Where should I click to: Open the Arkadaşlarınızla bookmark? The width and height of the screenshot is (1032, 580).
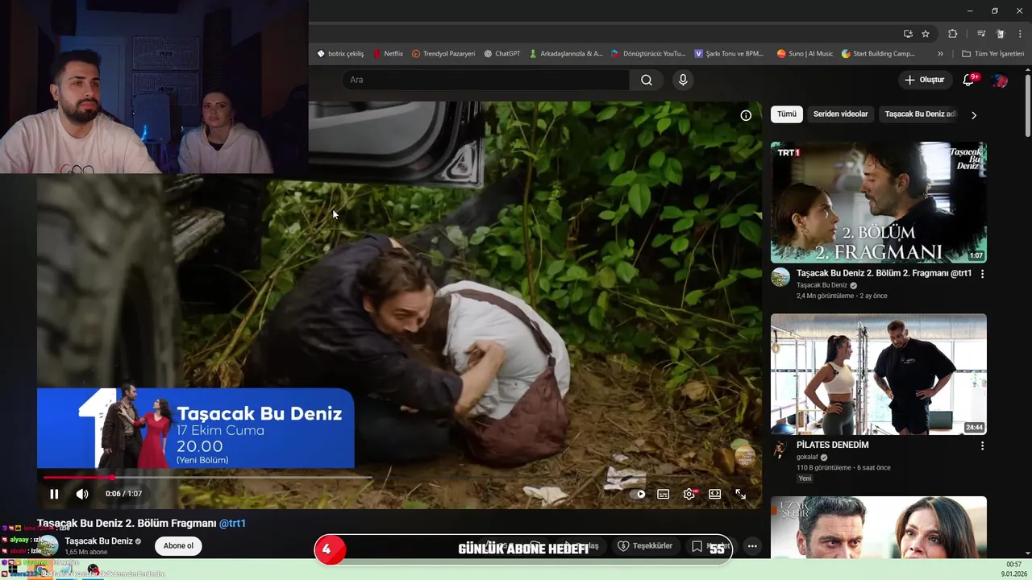(565, 54)
